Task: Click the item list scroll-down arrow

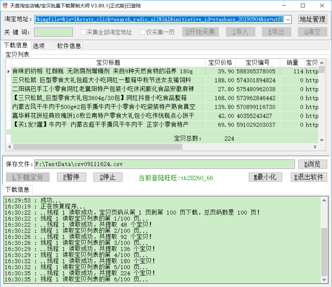Action: (322, 140)
